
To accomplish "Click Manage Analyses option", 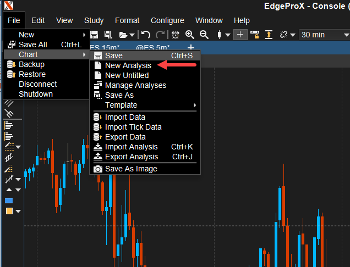I will click(x=135, y=85).
